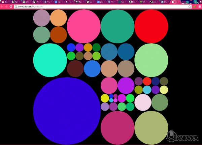The width and height of the screenshot is (202, 145).
Task: Reload the page with the refresh icon
Action: coord(11,7)
